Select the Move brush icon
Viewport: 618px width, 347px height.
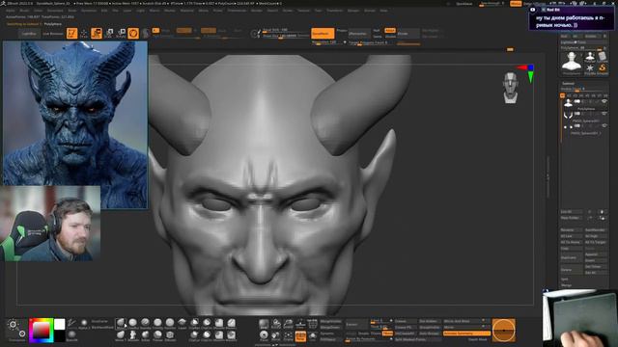tap(121, 323)
